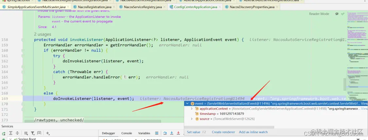Image resolution: width=368 pixels, height=140 pixels.
Task: Switch to ConfigCenterApplication.java tab
Action: pos(196,7)
